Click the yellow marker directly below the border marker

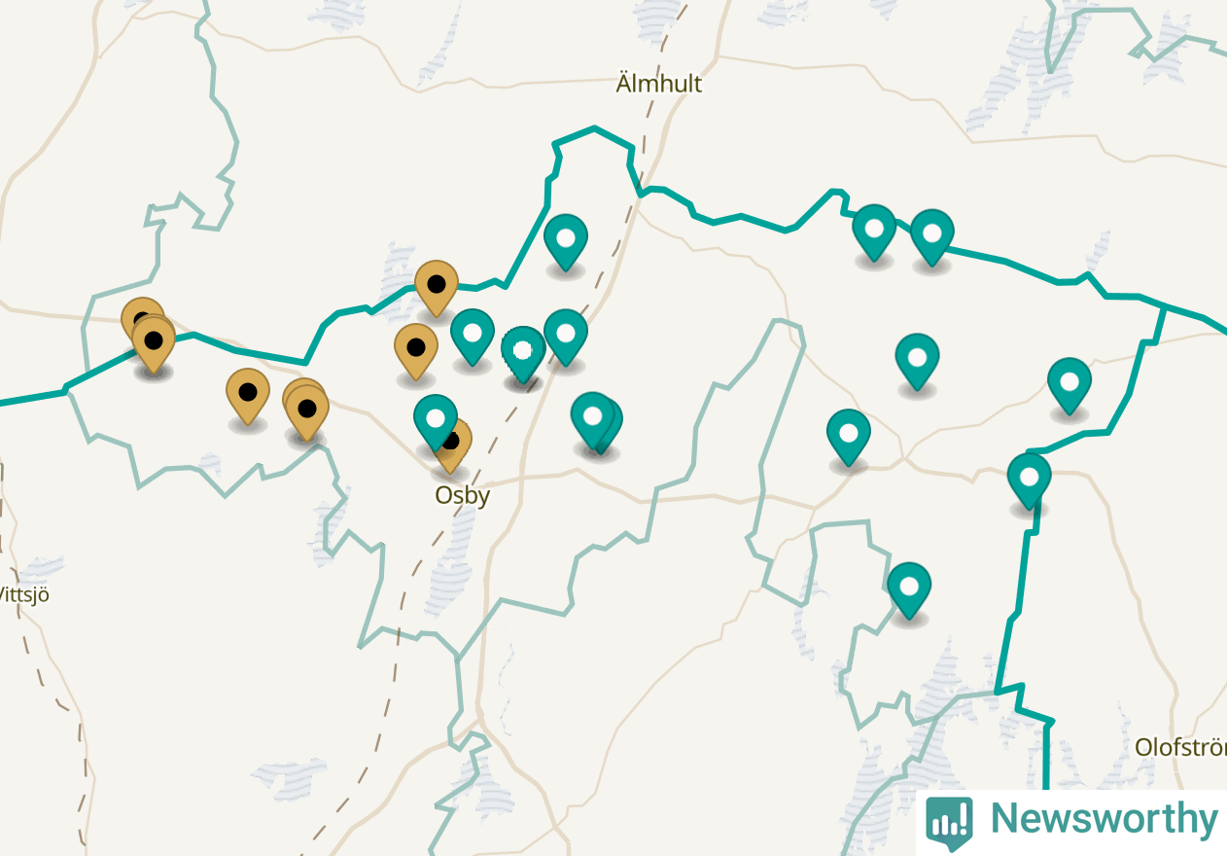416,350
